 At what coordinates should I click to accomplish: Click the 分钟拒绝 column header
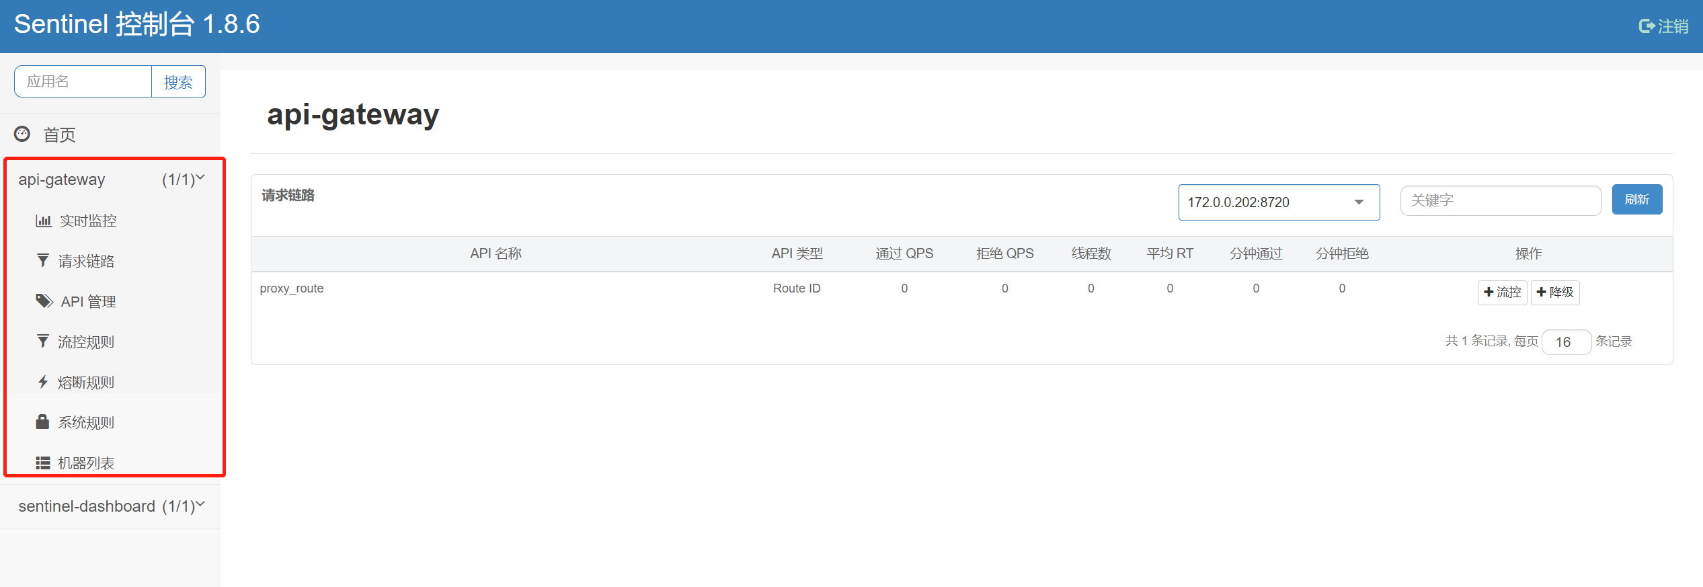coord(1342,253)
